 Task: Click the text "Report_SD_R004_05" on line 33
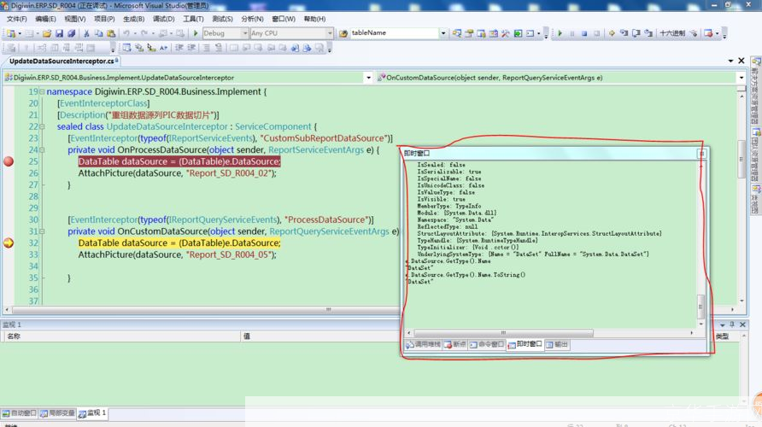pyautogui.click(x=231, y=254)
